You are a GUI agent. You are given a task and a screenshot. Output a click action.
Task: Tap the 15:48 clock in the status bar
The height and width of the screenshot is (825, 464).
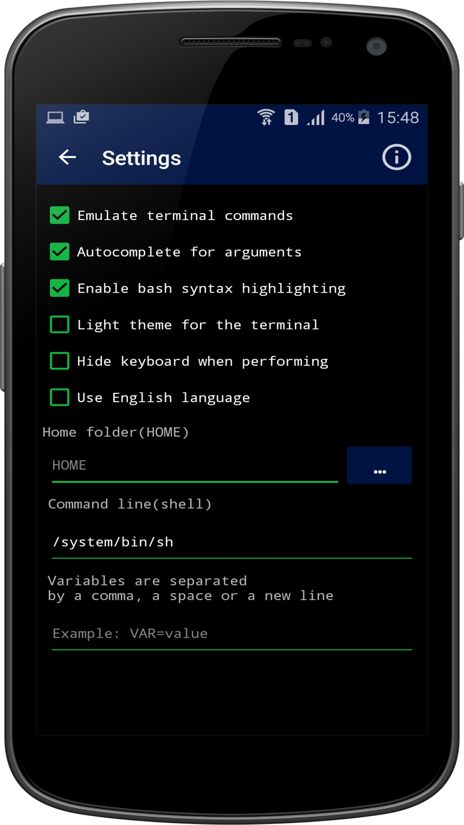click(398, 117)
